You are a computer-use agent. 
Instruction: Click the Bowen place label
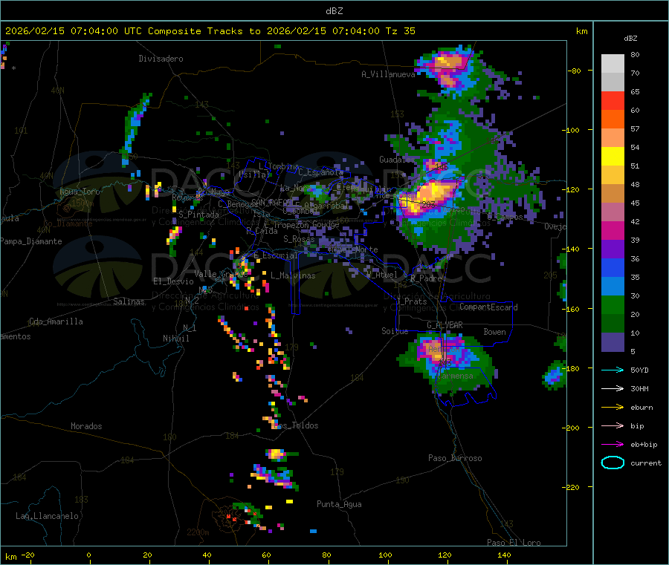494,332
